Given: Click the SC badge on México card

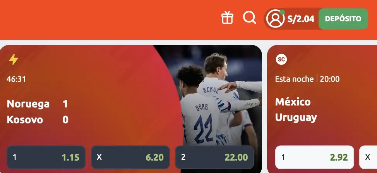Looking at the screenshot, I should tap(281, 59).
